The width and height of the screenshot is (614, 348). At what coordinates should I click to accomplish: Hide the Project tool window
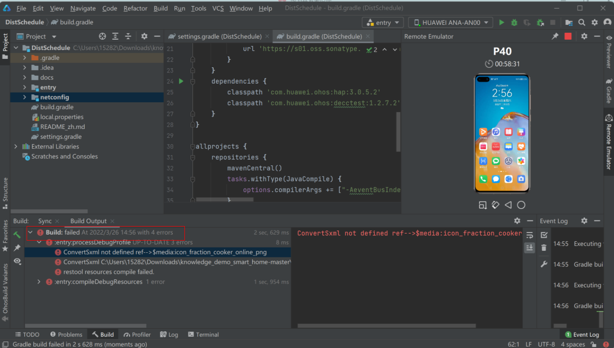pyautogui.click(x=157, y=36)
